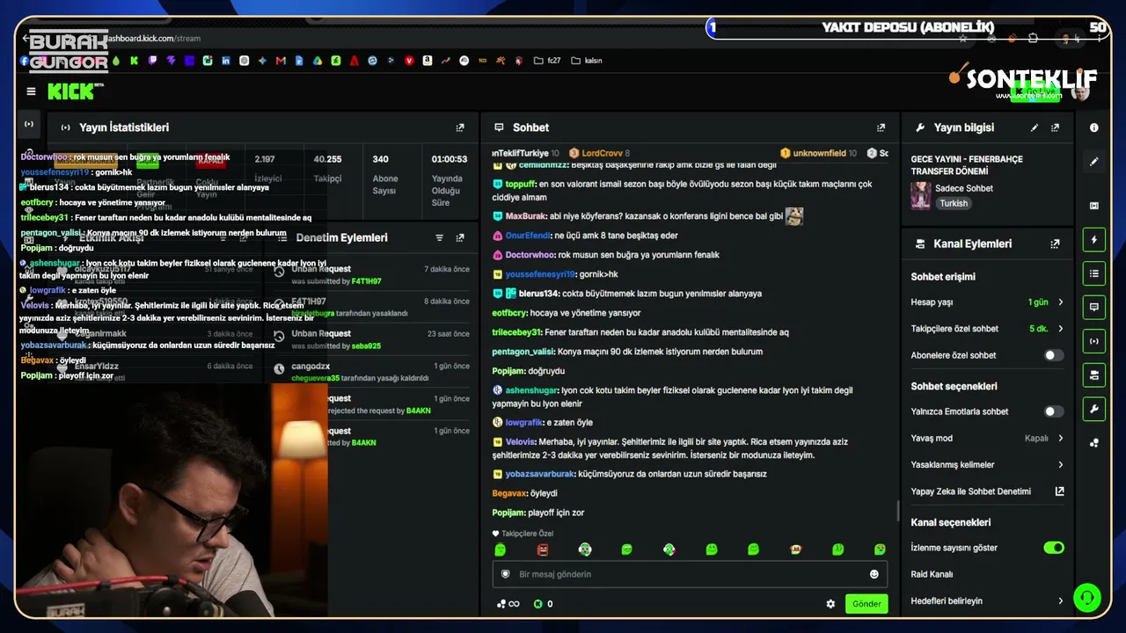Screen dimensions: 1126x633
Task: Edit the Yayın bilgisi stream info
Action: [x=1035, y=127]
